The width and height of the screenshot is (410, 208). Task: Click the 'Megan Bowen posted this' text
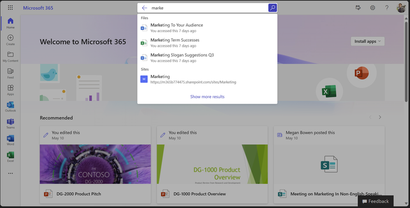(x=310, y=133)
